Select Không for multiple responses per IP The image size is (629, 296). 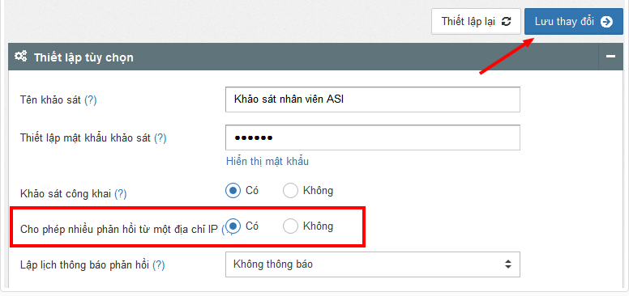click(290, 226)
